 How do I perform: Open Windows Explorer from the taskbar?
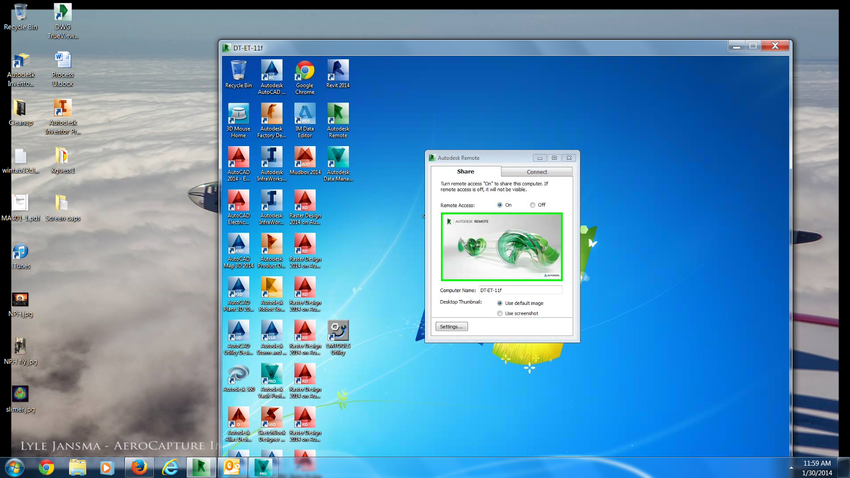pyautogui.click(x=78, y=467)
